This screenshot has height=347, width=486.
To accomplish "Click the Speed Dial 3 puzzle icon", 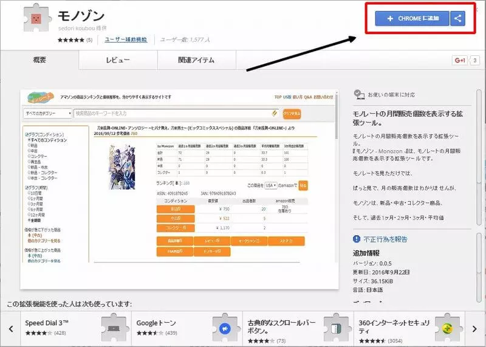I will click(x=114, y=328).
